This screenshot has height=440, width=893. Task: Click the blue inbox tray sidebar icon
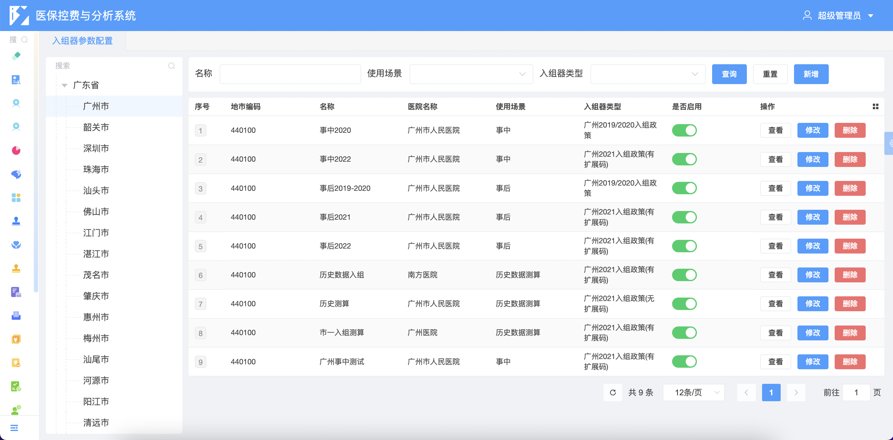[16, 316]
